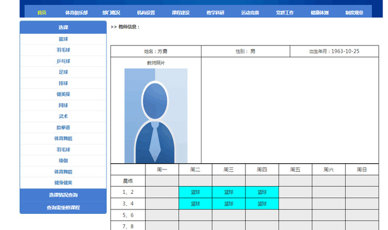The image size is (388, 230).
Task: Select 篮球 course in the sidebar
Action: (63, 39)
